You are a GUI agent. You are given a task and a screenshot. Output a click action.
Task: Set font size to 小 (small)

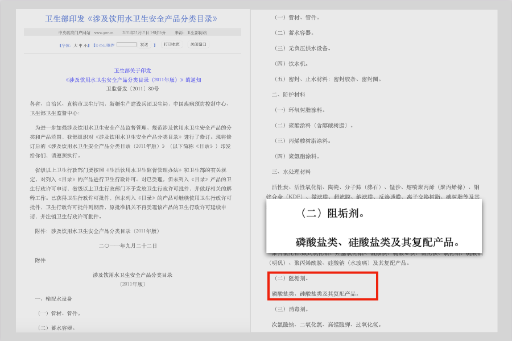pyautogui.click(x=85, y=45)
